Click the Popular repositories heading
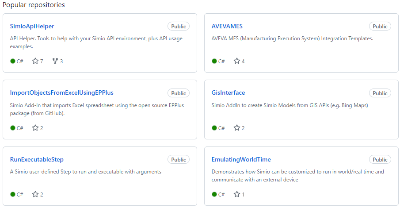Viewport: 400px width, 208px height. [34, 5]
